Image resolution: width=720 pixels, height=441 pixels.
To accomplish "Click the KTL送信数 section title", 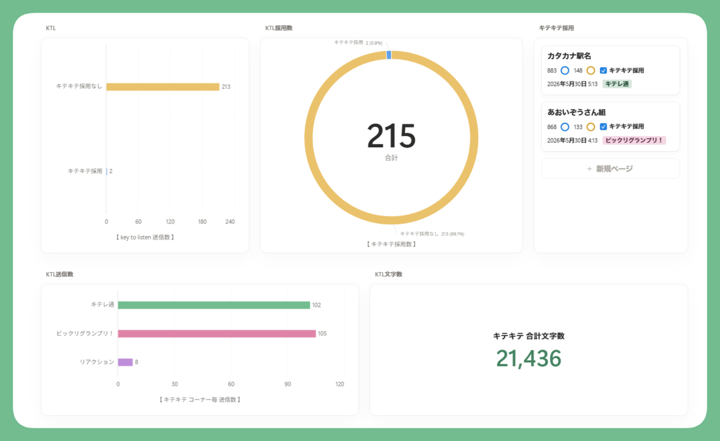I will point(59,274).
